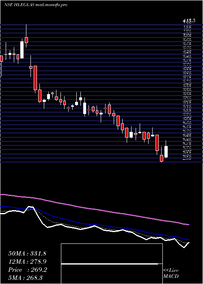The width and height of the screenshot is (203, 284).
Task: Click the mail.munafa.pro label
Action: coord(51,5)
